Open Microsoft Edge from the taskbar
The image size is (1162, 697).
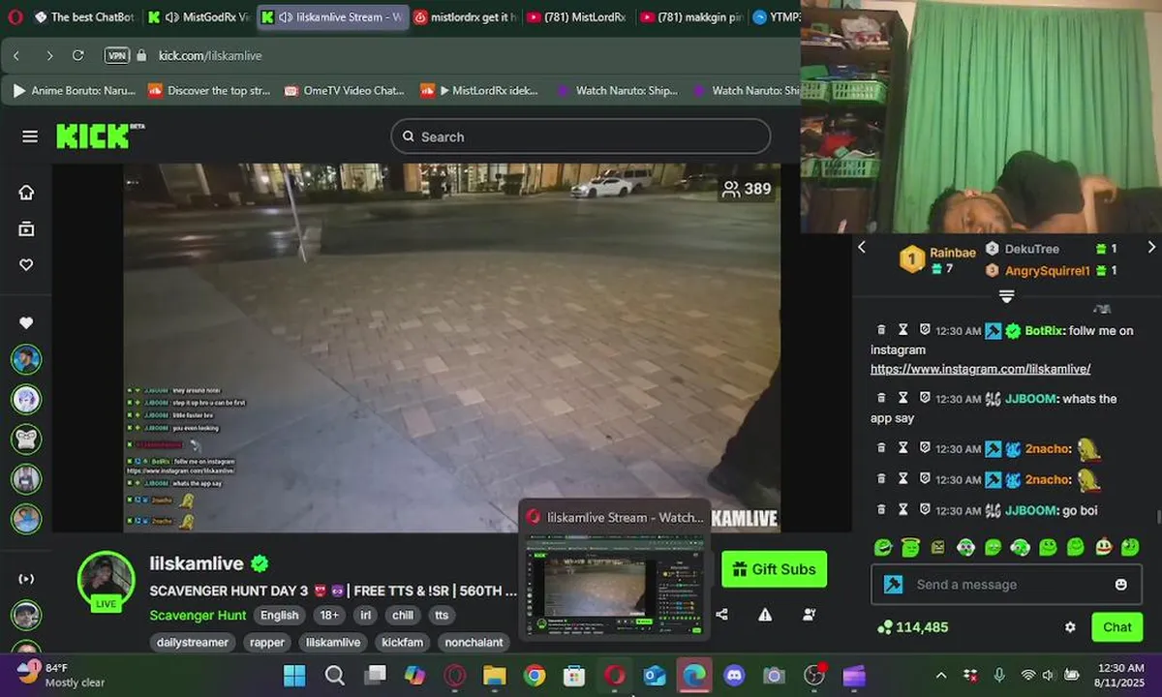click(694, 676)
